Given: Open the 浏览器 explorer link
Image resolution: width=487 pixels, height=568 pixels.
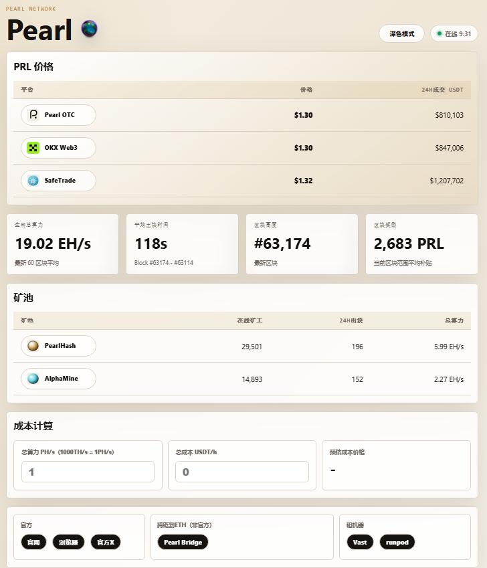Looking at the screenshot, I should point(68,543).
